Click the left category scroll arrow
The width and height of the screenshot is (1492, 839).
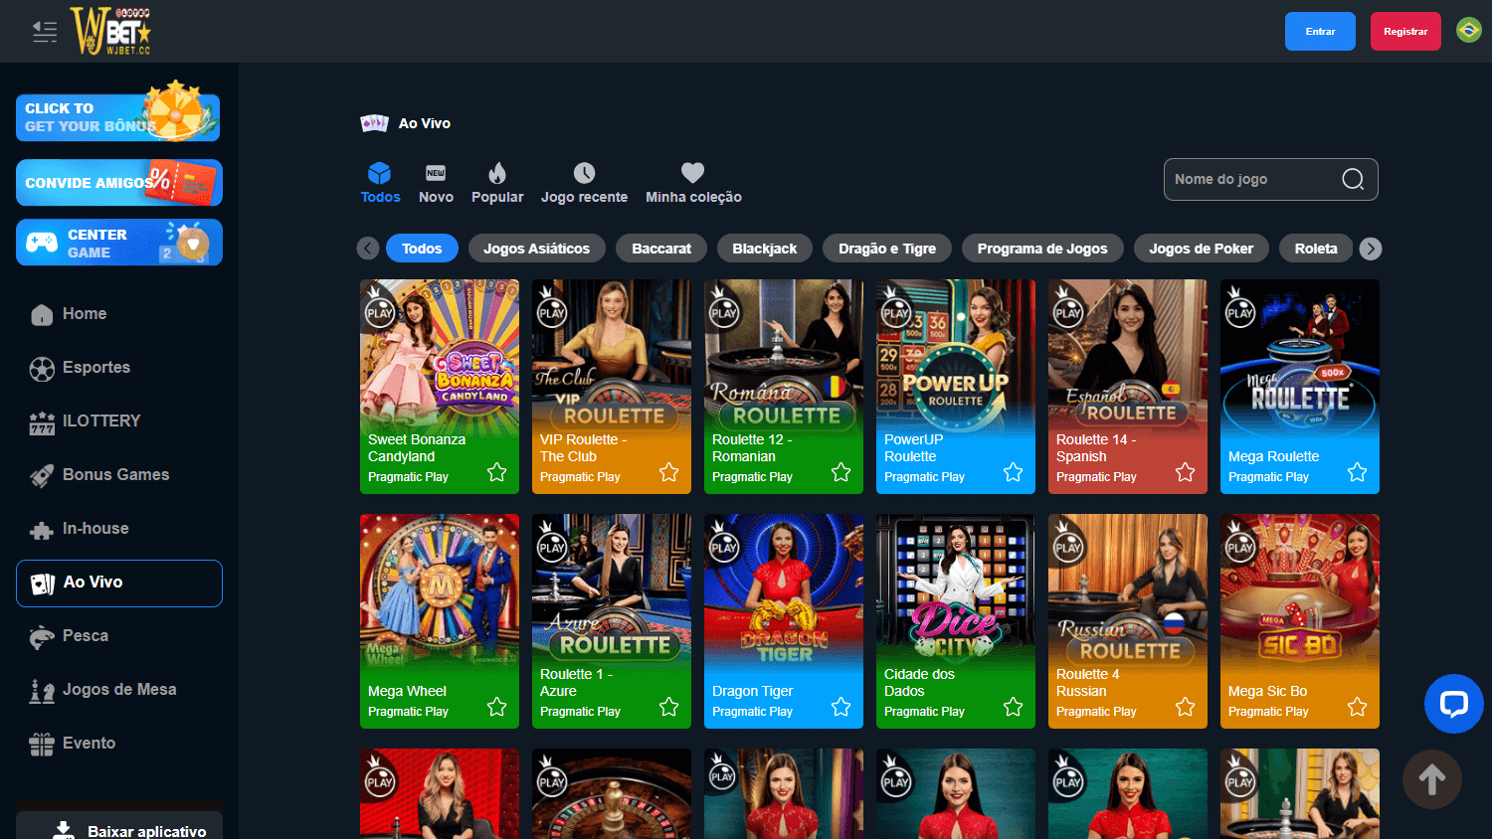pyautogui.click(x=367, y=248)
